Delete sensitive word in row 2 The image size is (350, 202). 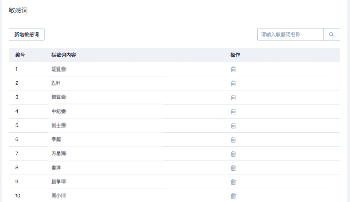[233, 83]
